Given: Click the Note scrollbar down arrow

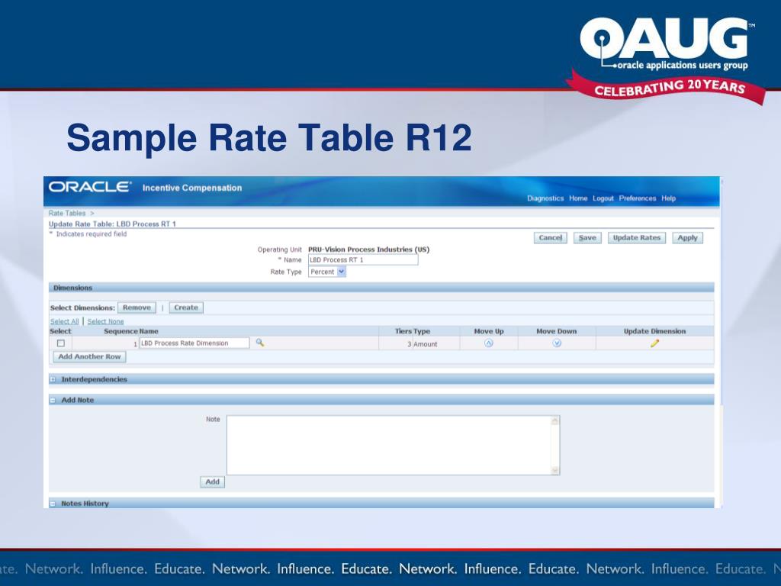Looking at the screenshot, I should click(555, 470).
